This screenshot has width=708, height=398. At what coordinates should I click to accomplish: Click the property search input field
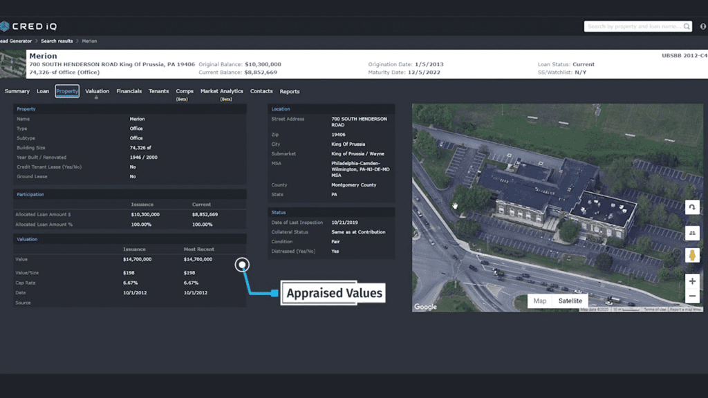[x=633, y=26]
